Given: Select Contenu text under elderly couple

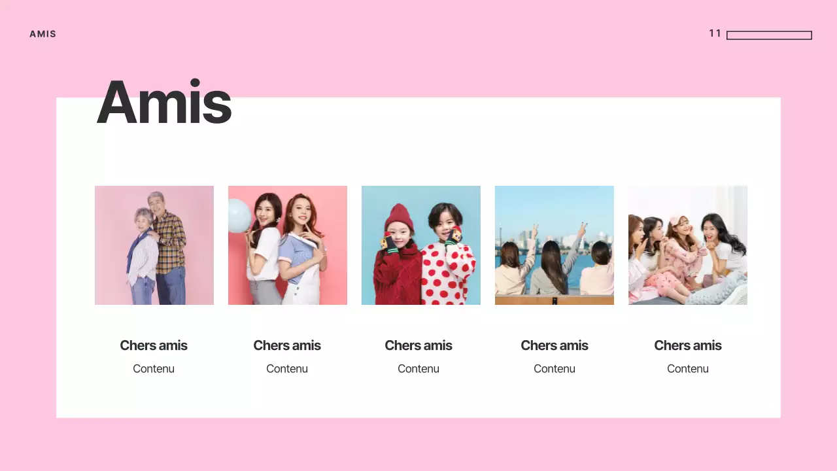Looking at the screenshot, I should (154, 369).
